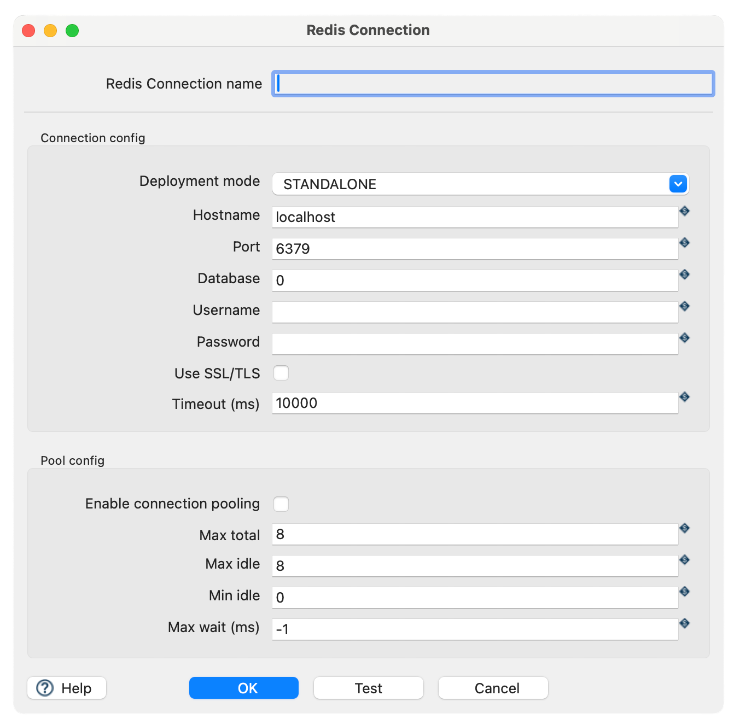Click the Database input field

tap(475, 280)
